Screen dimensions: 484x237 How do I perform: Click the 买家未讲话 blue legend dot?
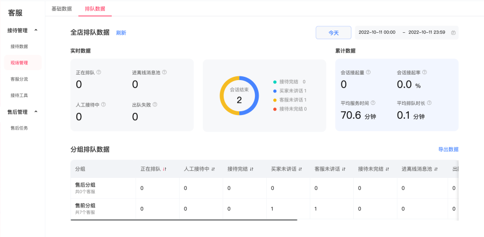pyautogui.click(x=275, y=91)
